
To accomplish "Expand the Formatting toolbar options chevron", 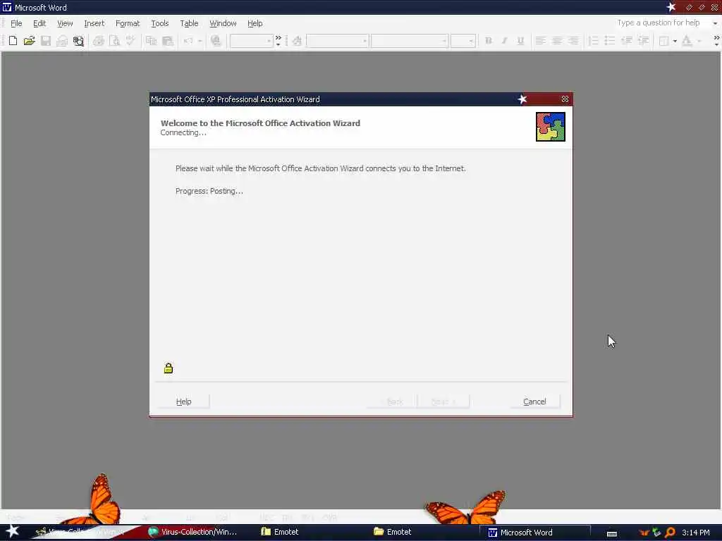I will 716,41.
